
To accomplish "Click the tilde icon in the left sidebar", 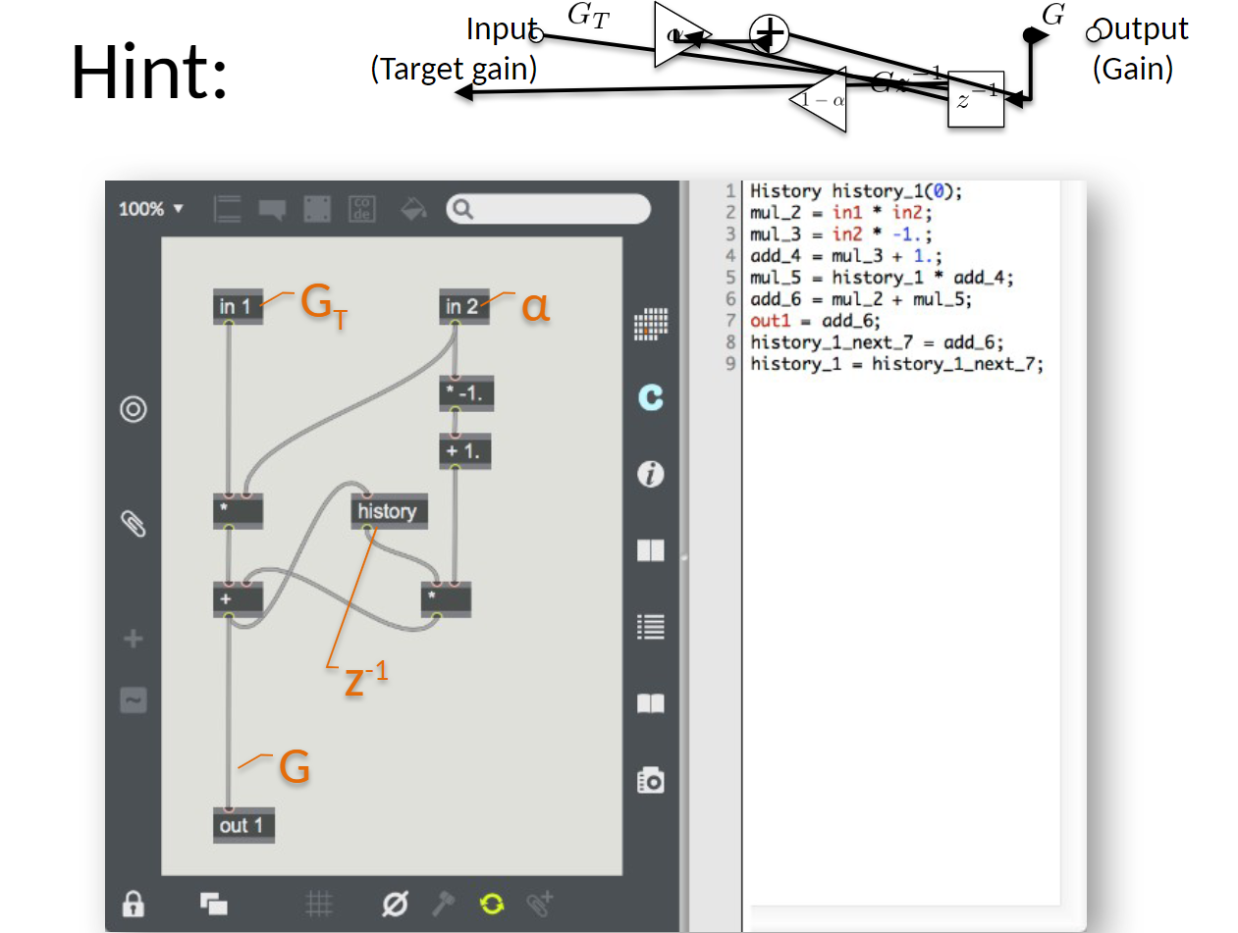I will click(x=135, y=700).
